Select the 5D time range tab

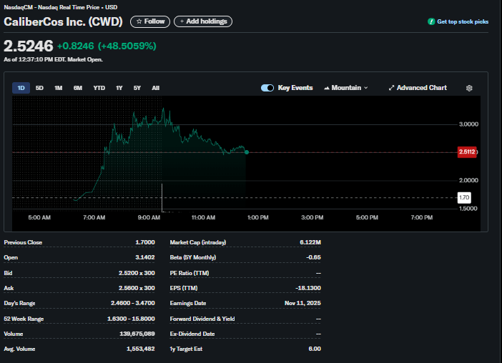pos(39,88)
